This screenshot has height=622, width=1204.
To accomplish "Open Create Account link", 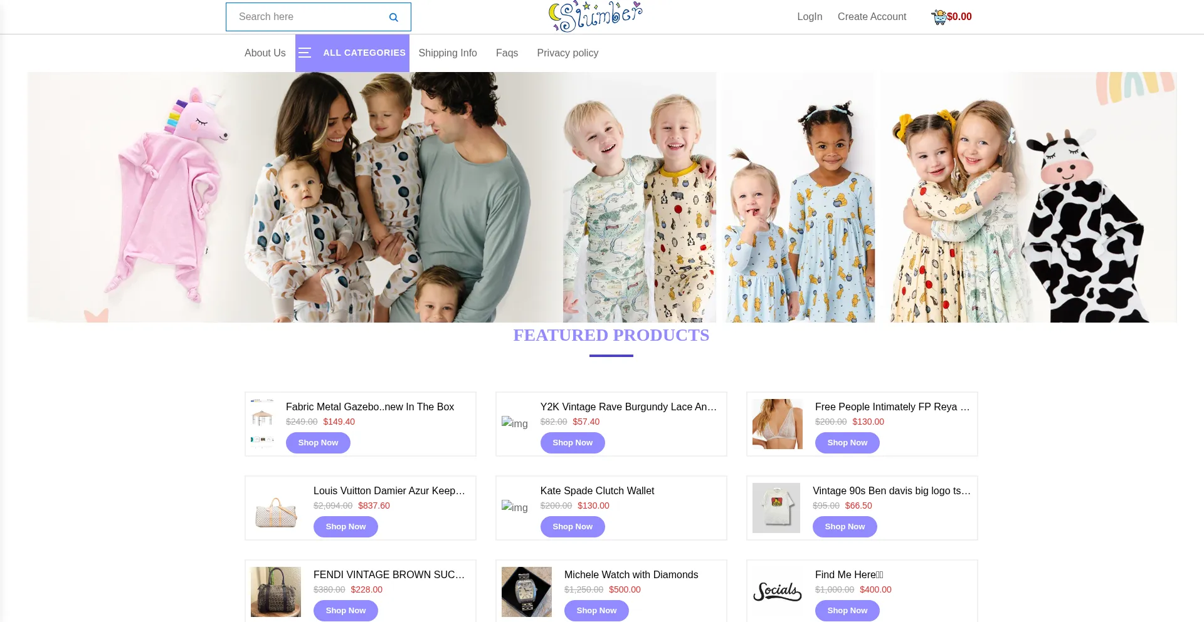I will click(x=872, y=17).
